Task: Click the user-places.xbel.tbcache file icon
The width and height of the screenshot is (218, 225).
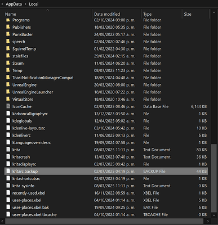Action: point(8,214)
